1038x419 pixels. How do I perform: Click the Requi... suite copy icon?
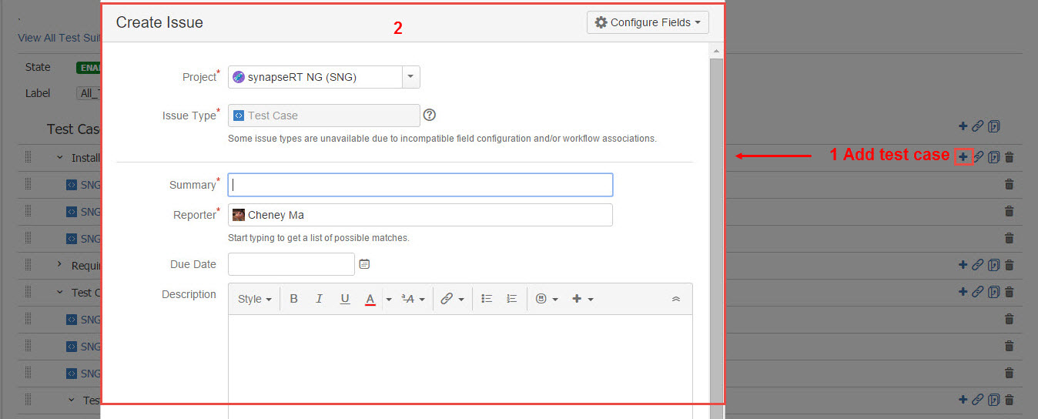994,265
